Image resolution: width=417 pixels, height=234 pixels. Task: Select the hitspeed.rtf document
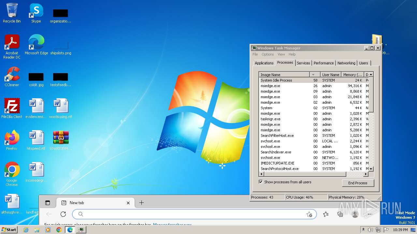tap(36, 140)
